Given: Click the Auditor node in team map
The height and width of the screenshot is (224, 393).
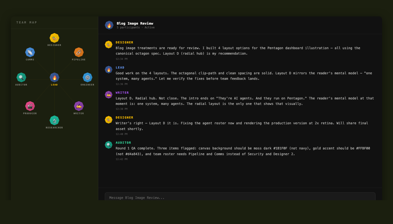Looking at the screenshot, I should 21,77.
